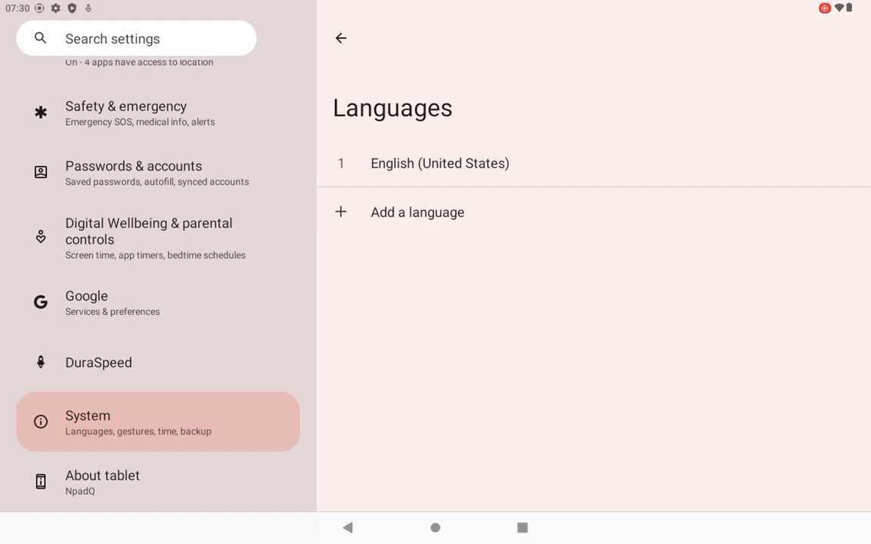Tap the About tablet device icon

(40, 481)
